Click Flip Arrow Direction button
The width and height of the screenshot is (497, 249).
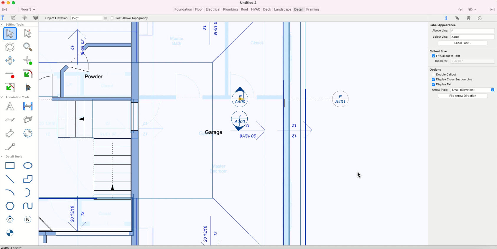pyautogui.click(x=463, y=96)
